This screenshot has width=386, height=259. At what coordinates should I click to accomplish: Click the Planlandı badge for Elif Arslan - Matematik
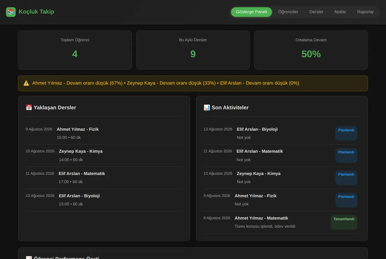[346, 156]
